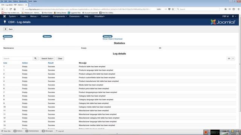Open the Account Suspended bookmark
Screen dimensions: 241x135
click(90, 13)
